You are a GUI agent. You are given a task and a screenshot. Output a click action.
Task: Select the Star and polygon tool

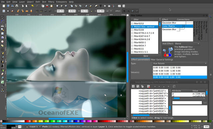click(2, 46)
